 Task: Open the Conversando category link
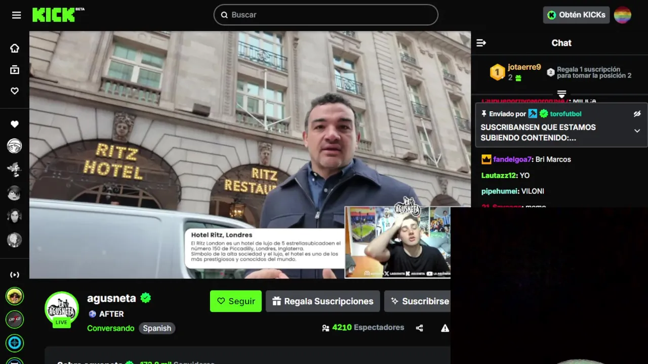110,328
